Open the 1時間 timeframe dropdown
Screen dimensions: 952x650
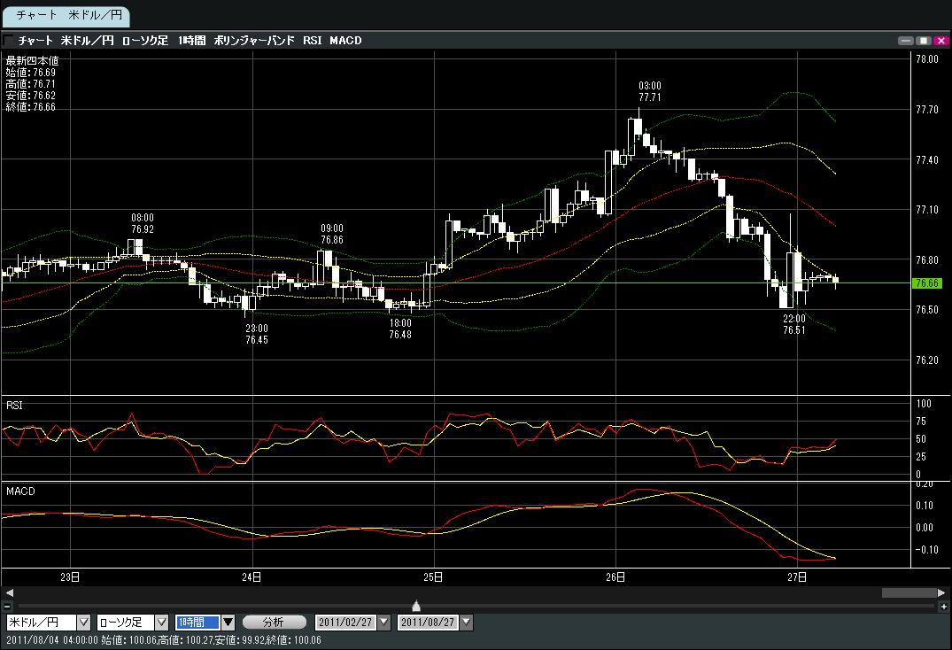coord(228,623)
